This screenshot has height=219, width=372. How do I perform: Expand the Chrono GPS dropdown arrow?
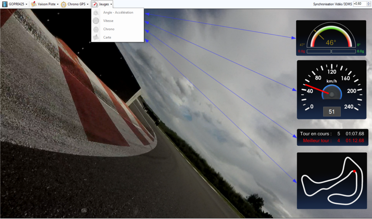point(88,4)
